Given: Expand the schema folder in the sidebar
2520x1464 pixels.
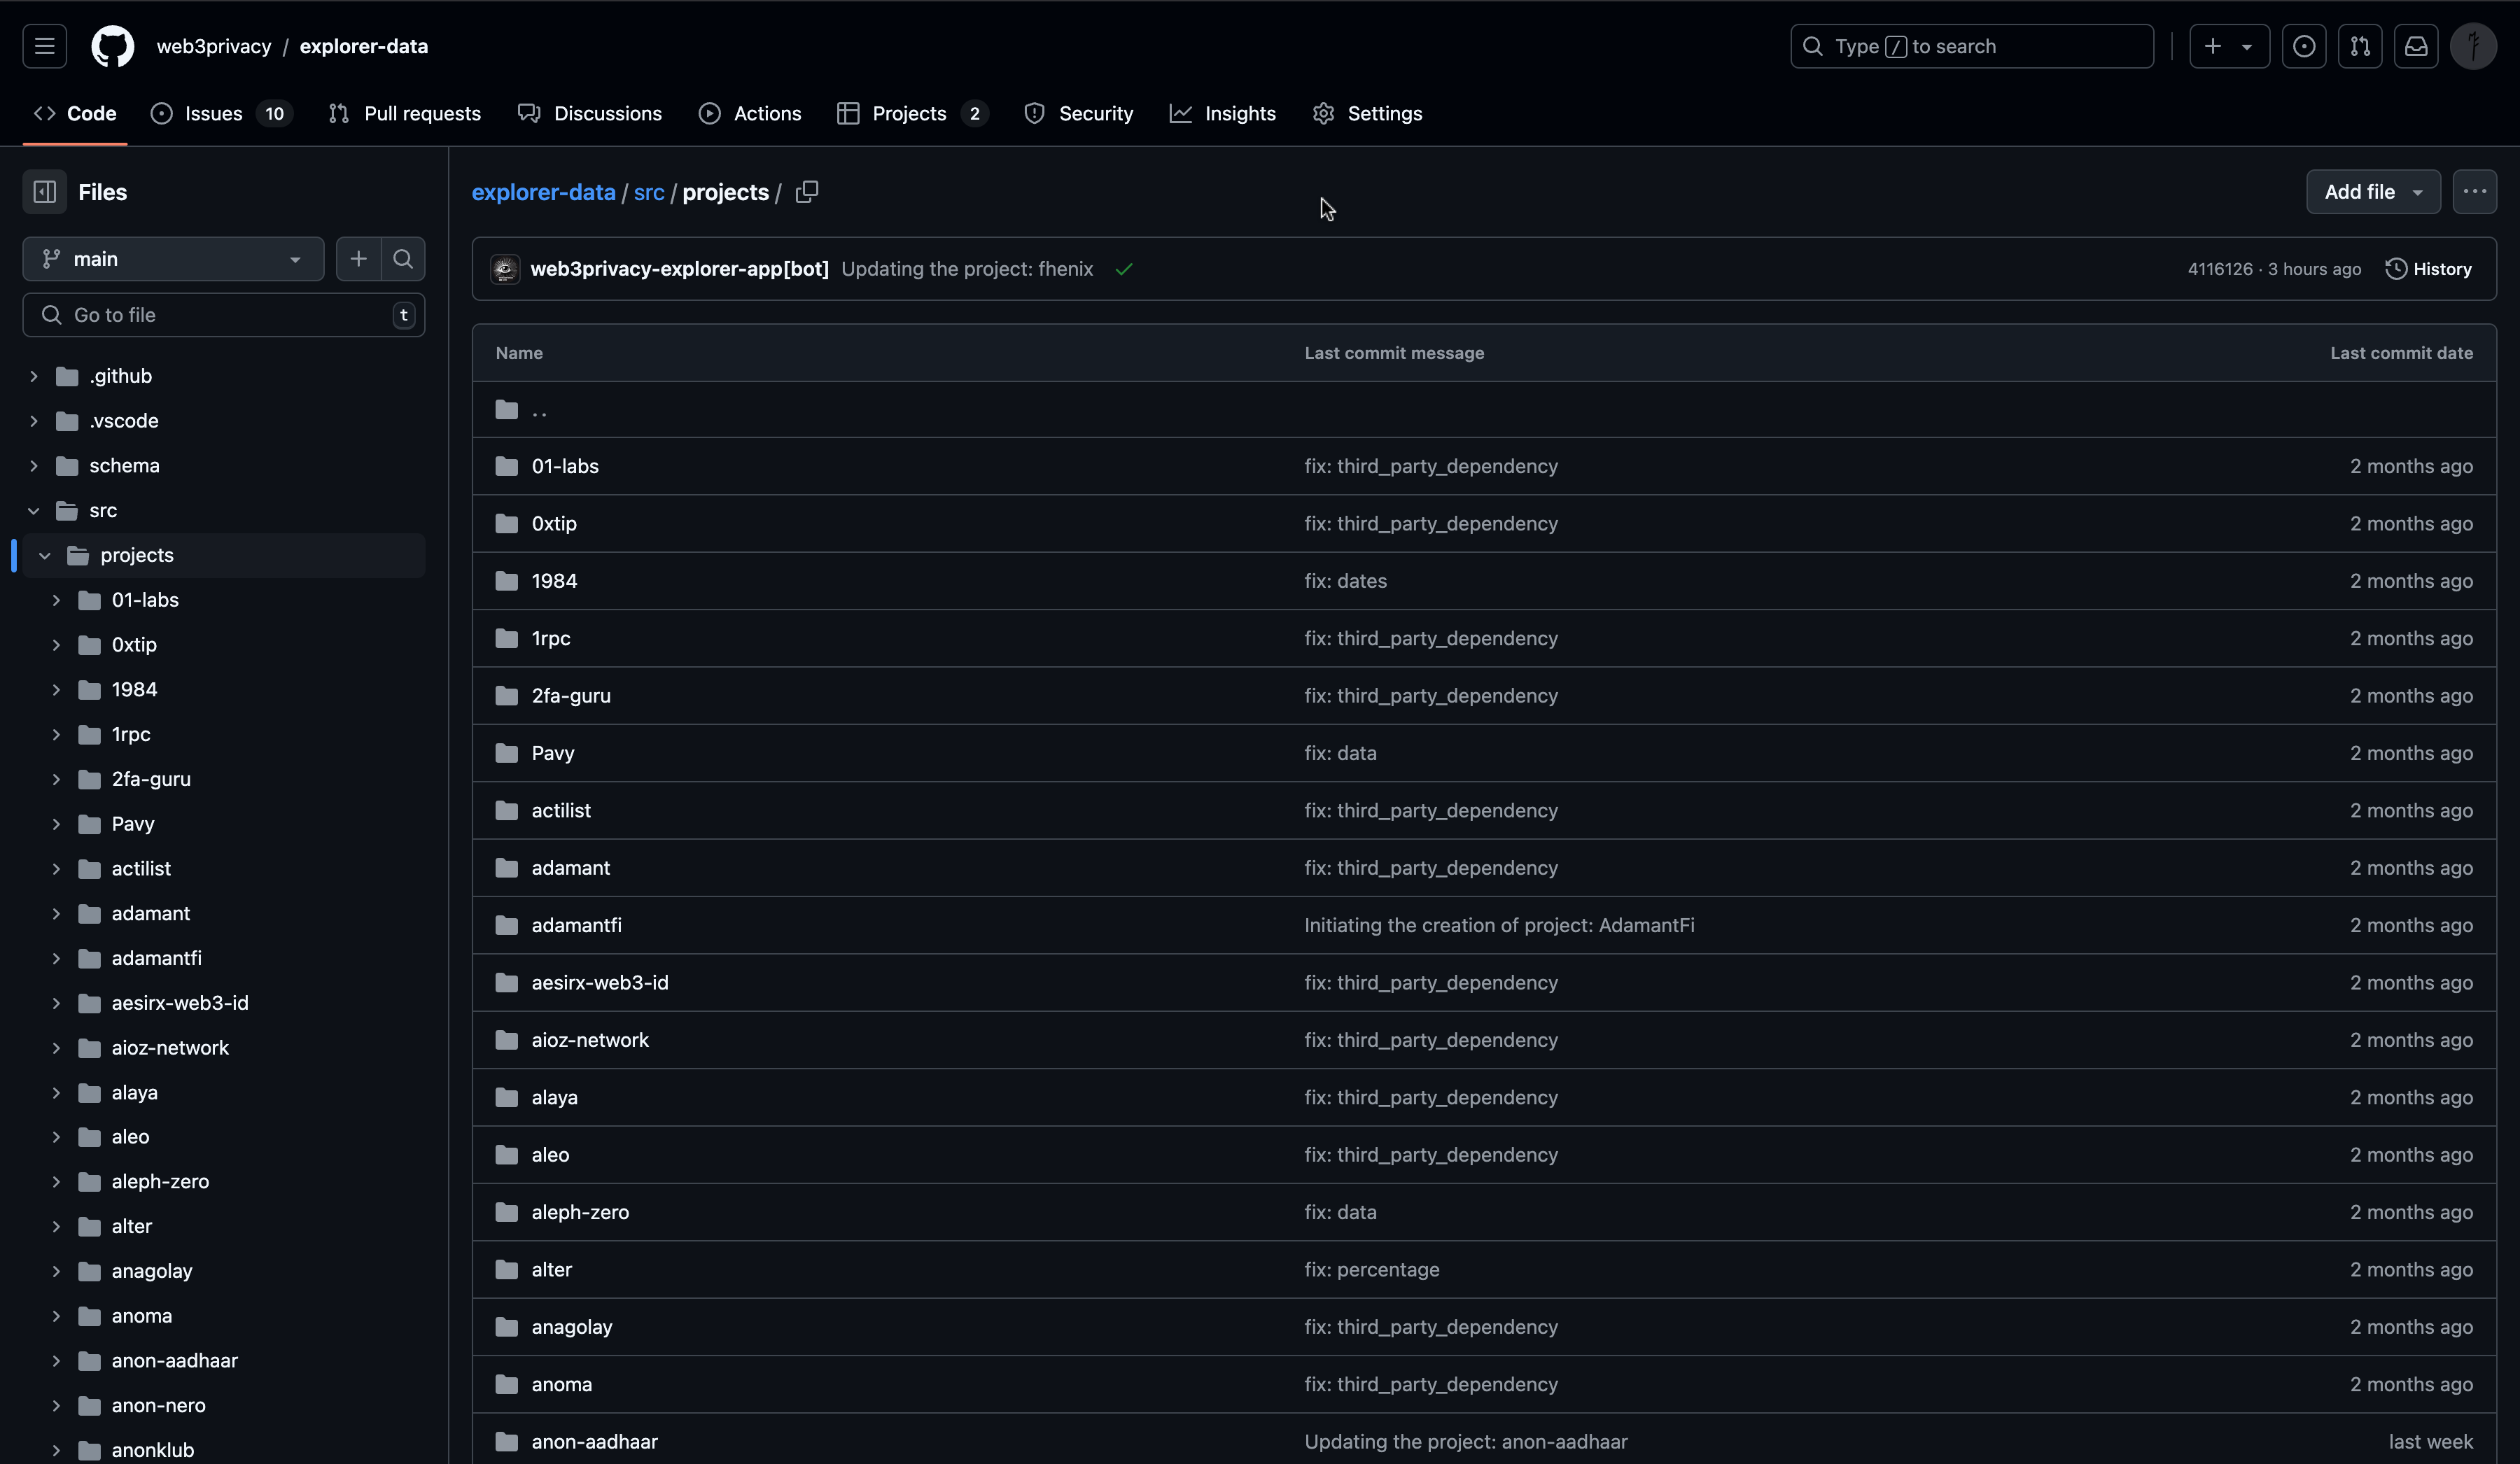Looking at the screenshot, I should pyautogui.click(x=33, y=465).
